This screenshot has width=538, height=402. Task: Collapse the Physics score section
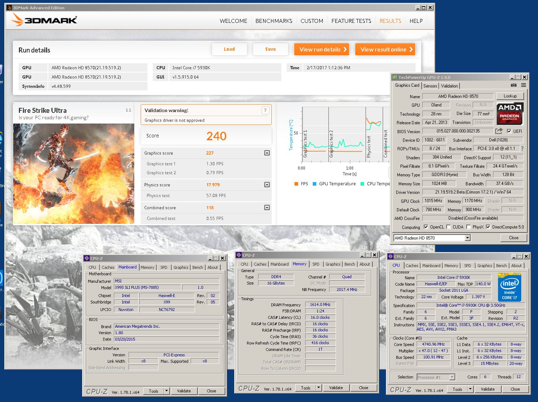click(267, 185)
